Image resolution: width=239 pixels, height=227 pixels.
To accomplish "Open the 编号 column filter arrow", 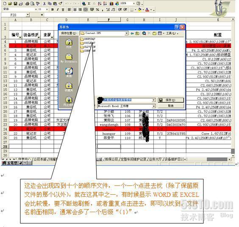I will [20, 37].
